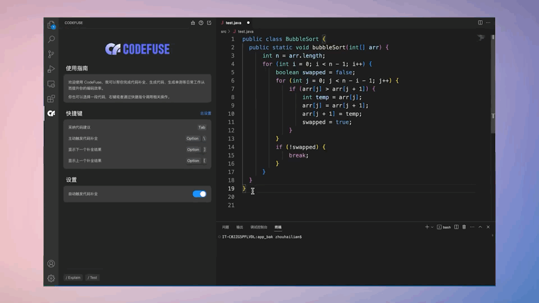Click the 设置 section heading
This screenshot has width=539, height=303.
click(71, 180)
